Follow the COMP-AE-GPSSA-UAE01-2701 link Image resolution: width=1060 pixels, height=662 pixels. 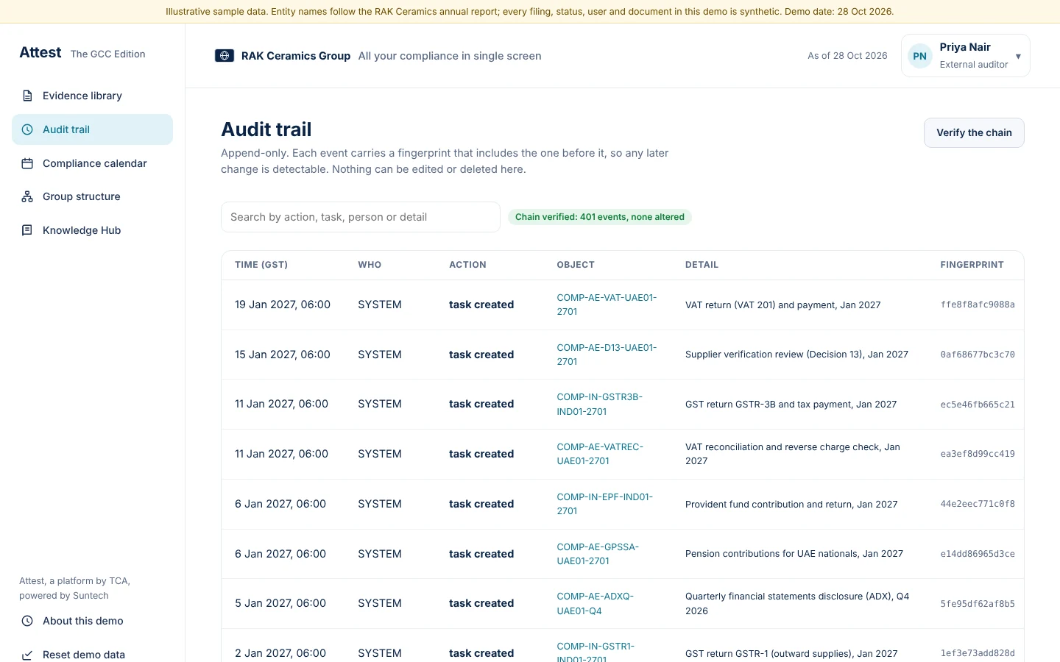click(x=598, y=554)
